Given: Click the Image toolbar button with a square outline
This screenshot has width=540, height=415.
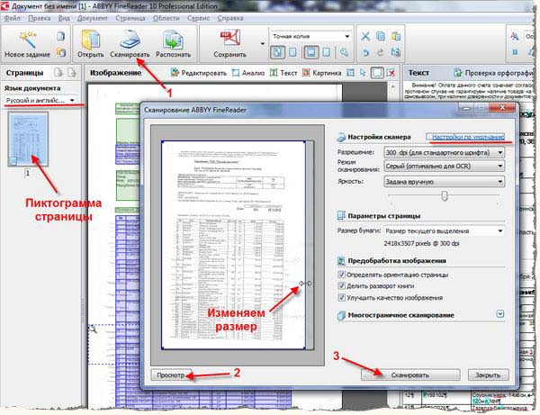Looking at the screenshot, I should [x=377, y=73].
